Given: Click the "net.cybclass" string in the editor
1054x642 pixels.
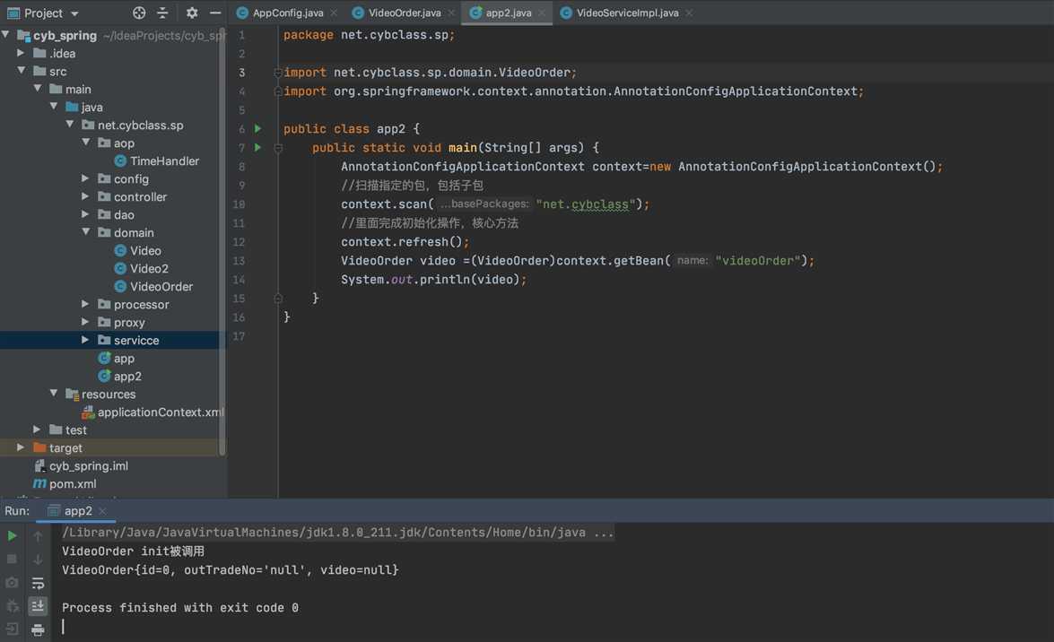Looking at the screenshot, I should pyautogui.click(x=586, y=204).
